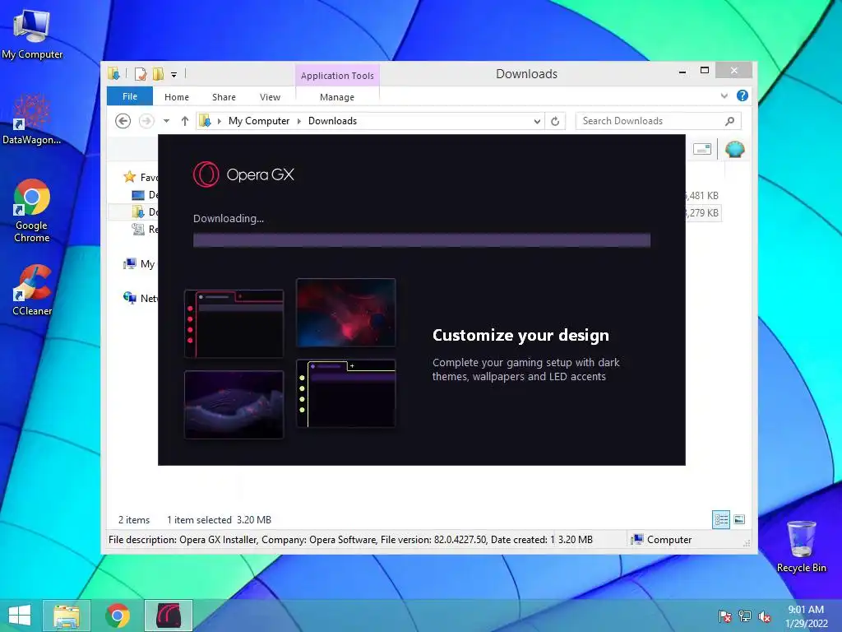Click the search magnifier icon in Explorer

point(729,121)
